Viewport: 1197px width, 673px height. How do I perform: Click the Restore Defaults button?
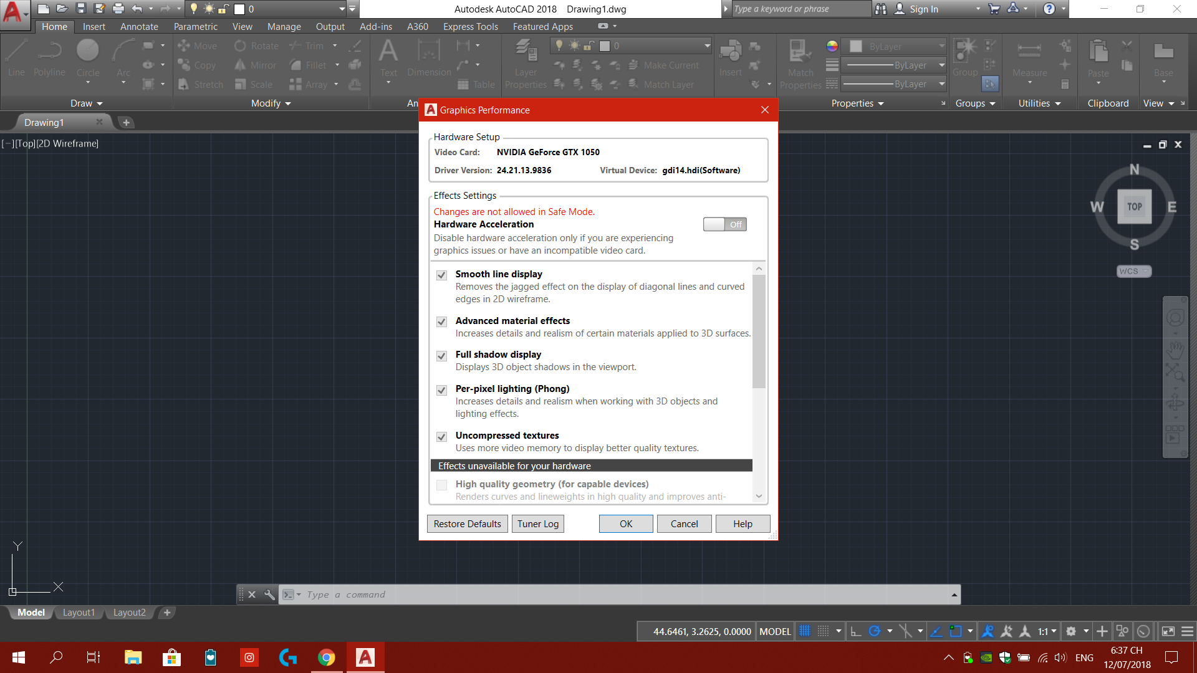(467, 523)
